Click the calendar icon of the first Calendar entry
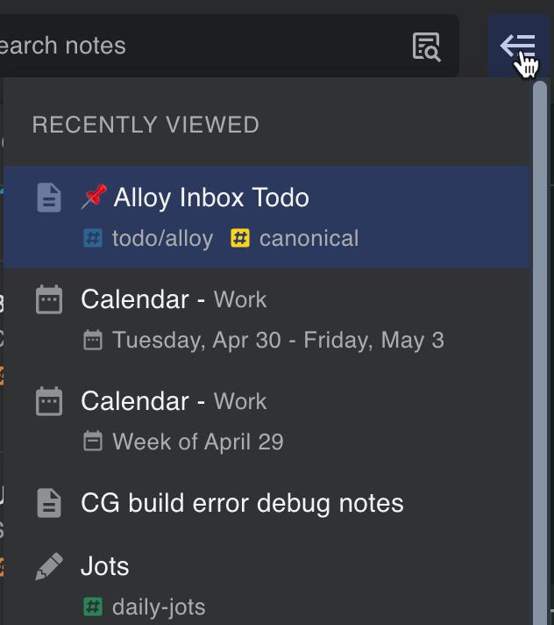This screenshot has width=554, height=625. coord(49,299)
